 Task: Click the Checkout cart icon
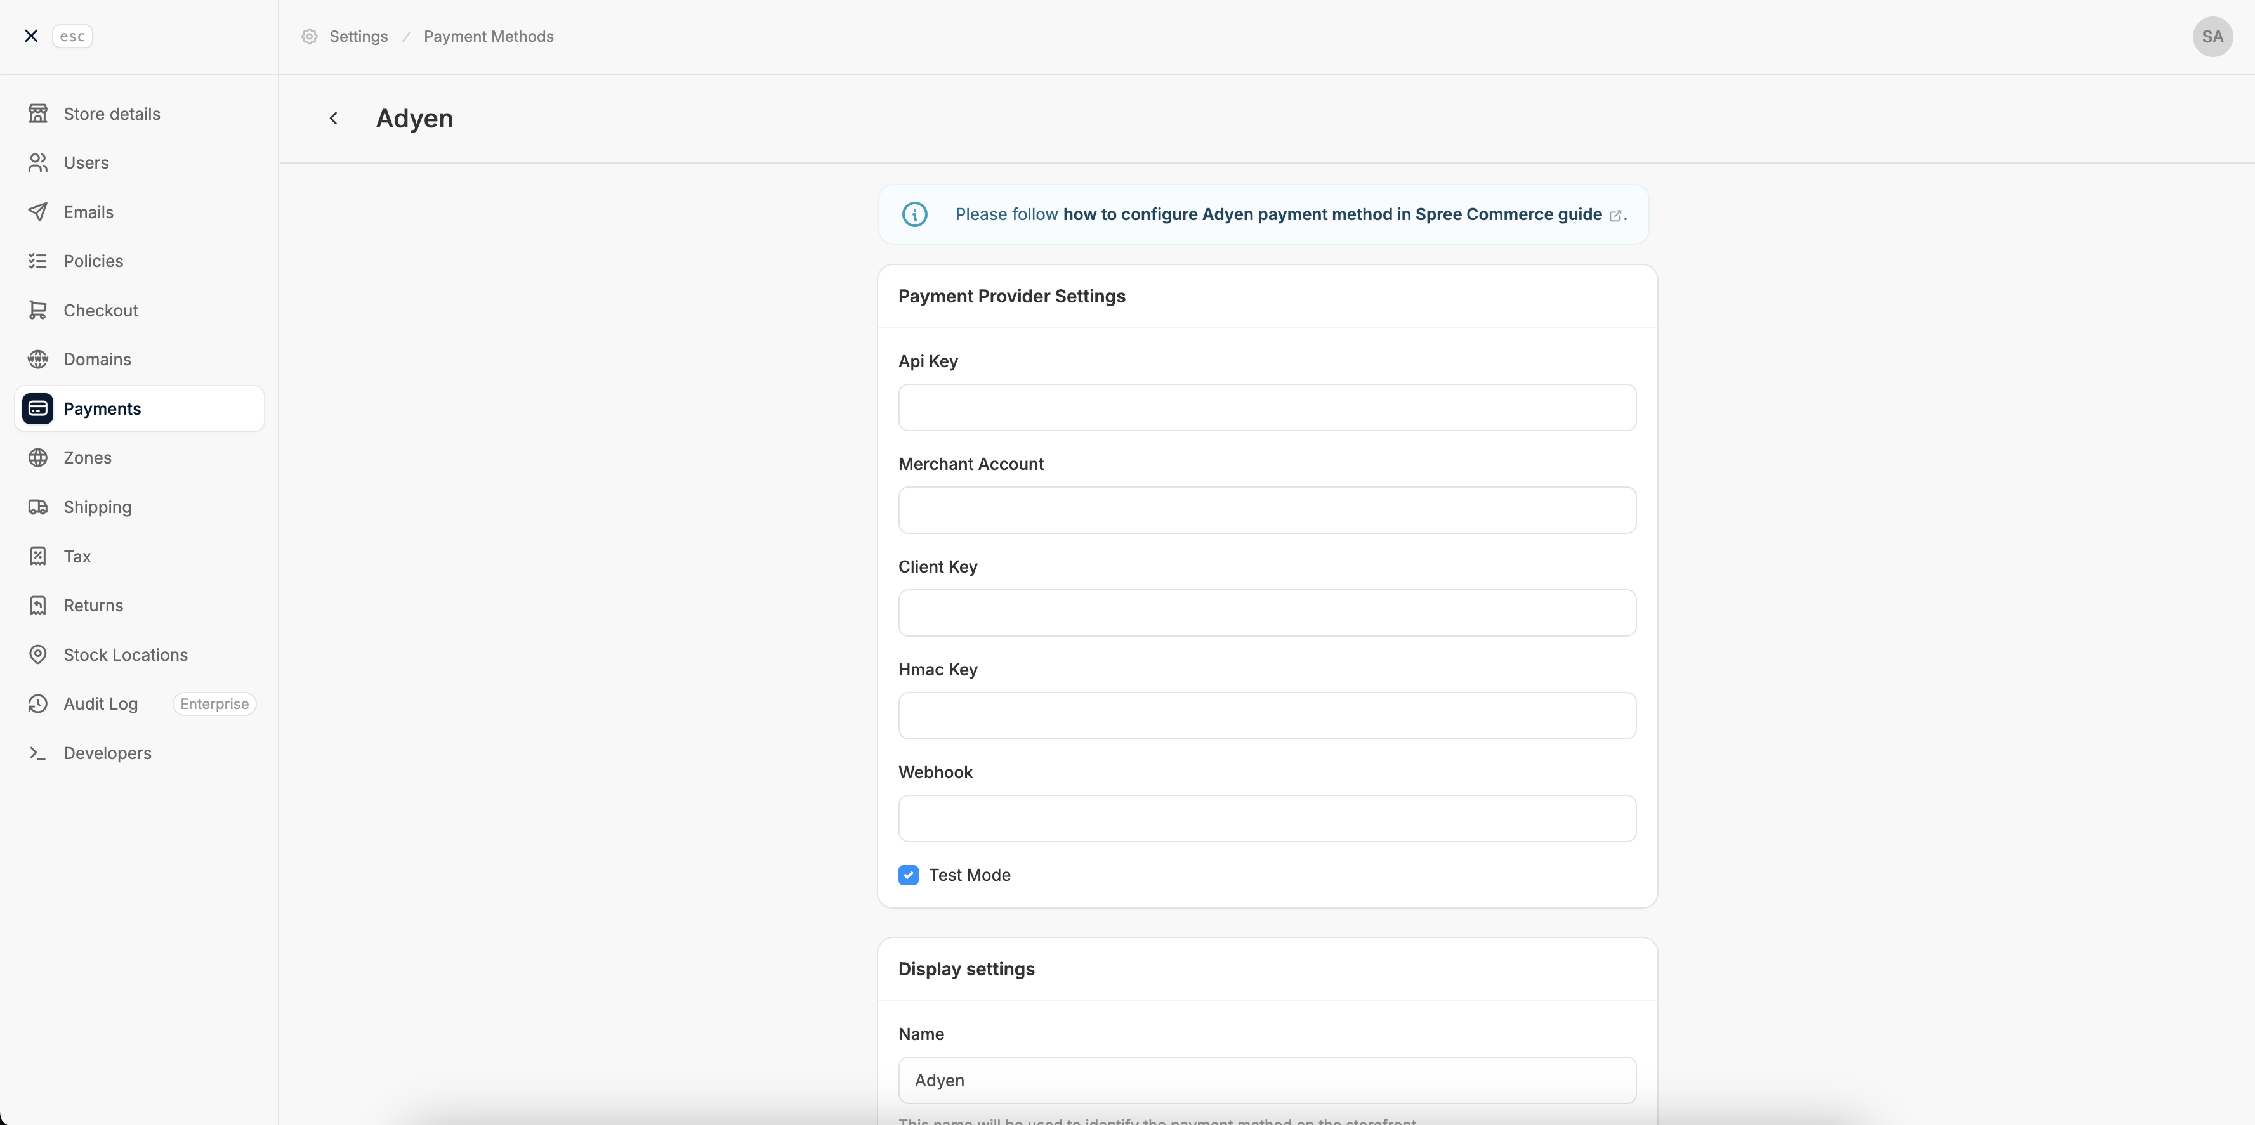[x=37, y=311]
